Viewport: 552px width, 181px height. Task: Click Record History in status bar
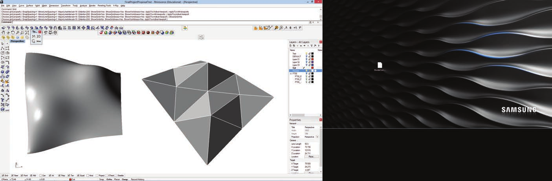click(138, 179)
